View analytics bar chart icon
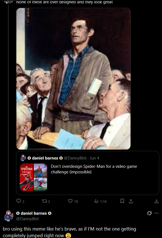This screenshot has width=162, height=238. [x=96, y=201]
